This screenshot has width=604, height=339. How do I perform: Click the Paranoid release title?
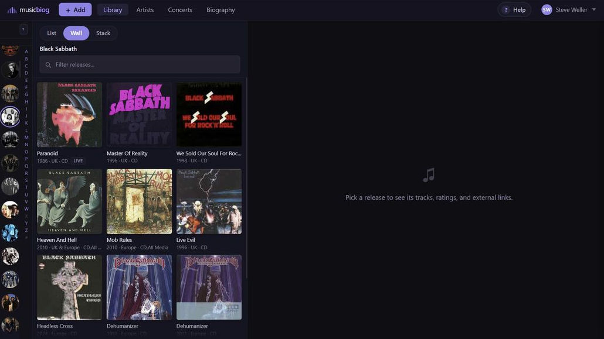coord(47,153)
